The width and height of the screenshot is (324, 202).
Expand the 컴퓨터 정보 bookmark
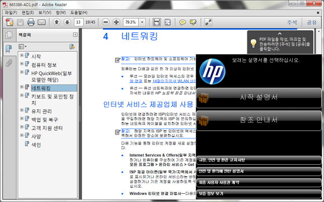pyautogui.click(x=22, y=64)
